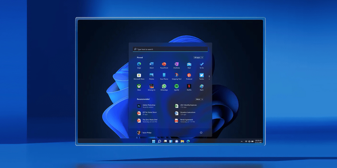The height and width of the screenshot is (168, 337).
Task: Open the Mail app
Action: [189, 65]
